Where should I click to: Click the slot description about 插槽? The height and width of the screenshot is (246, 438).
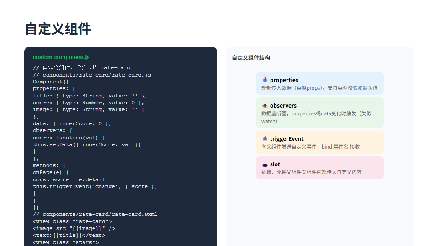tap(312, 172)
